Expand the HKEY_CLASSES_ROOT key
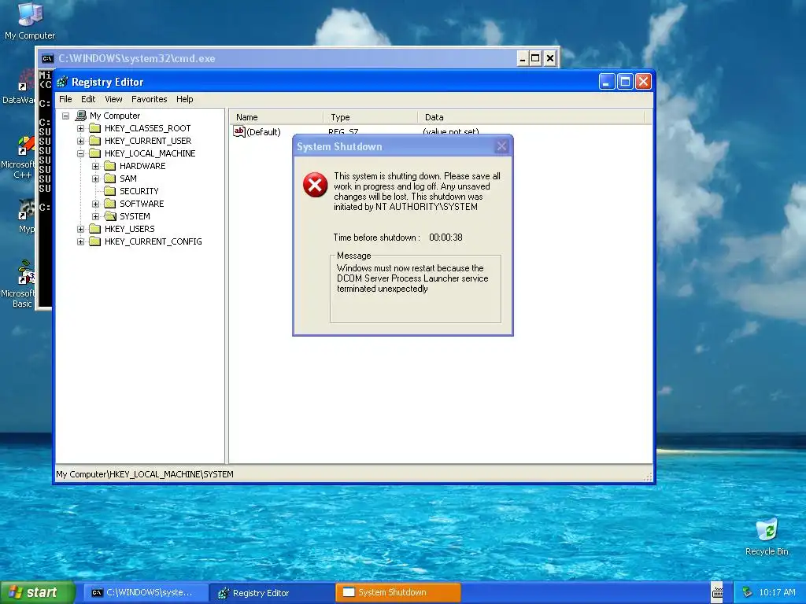This screenshot has height=604, width=806. pos(81,128)
